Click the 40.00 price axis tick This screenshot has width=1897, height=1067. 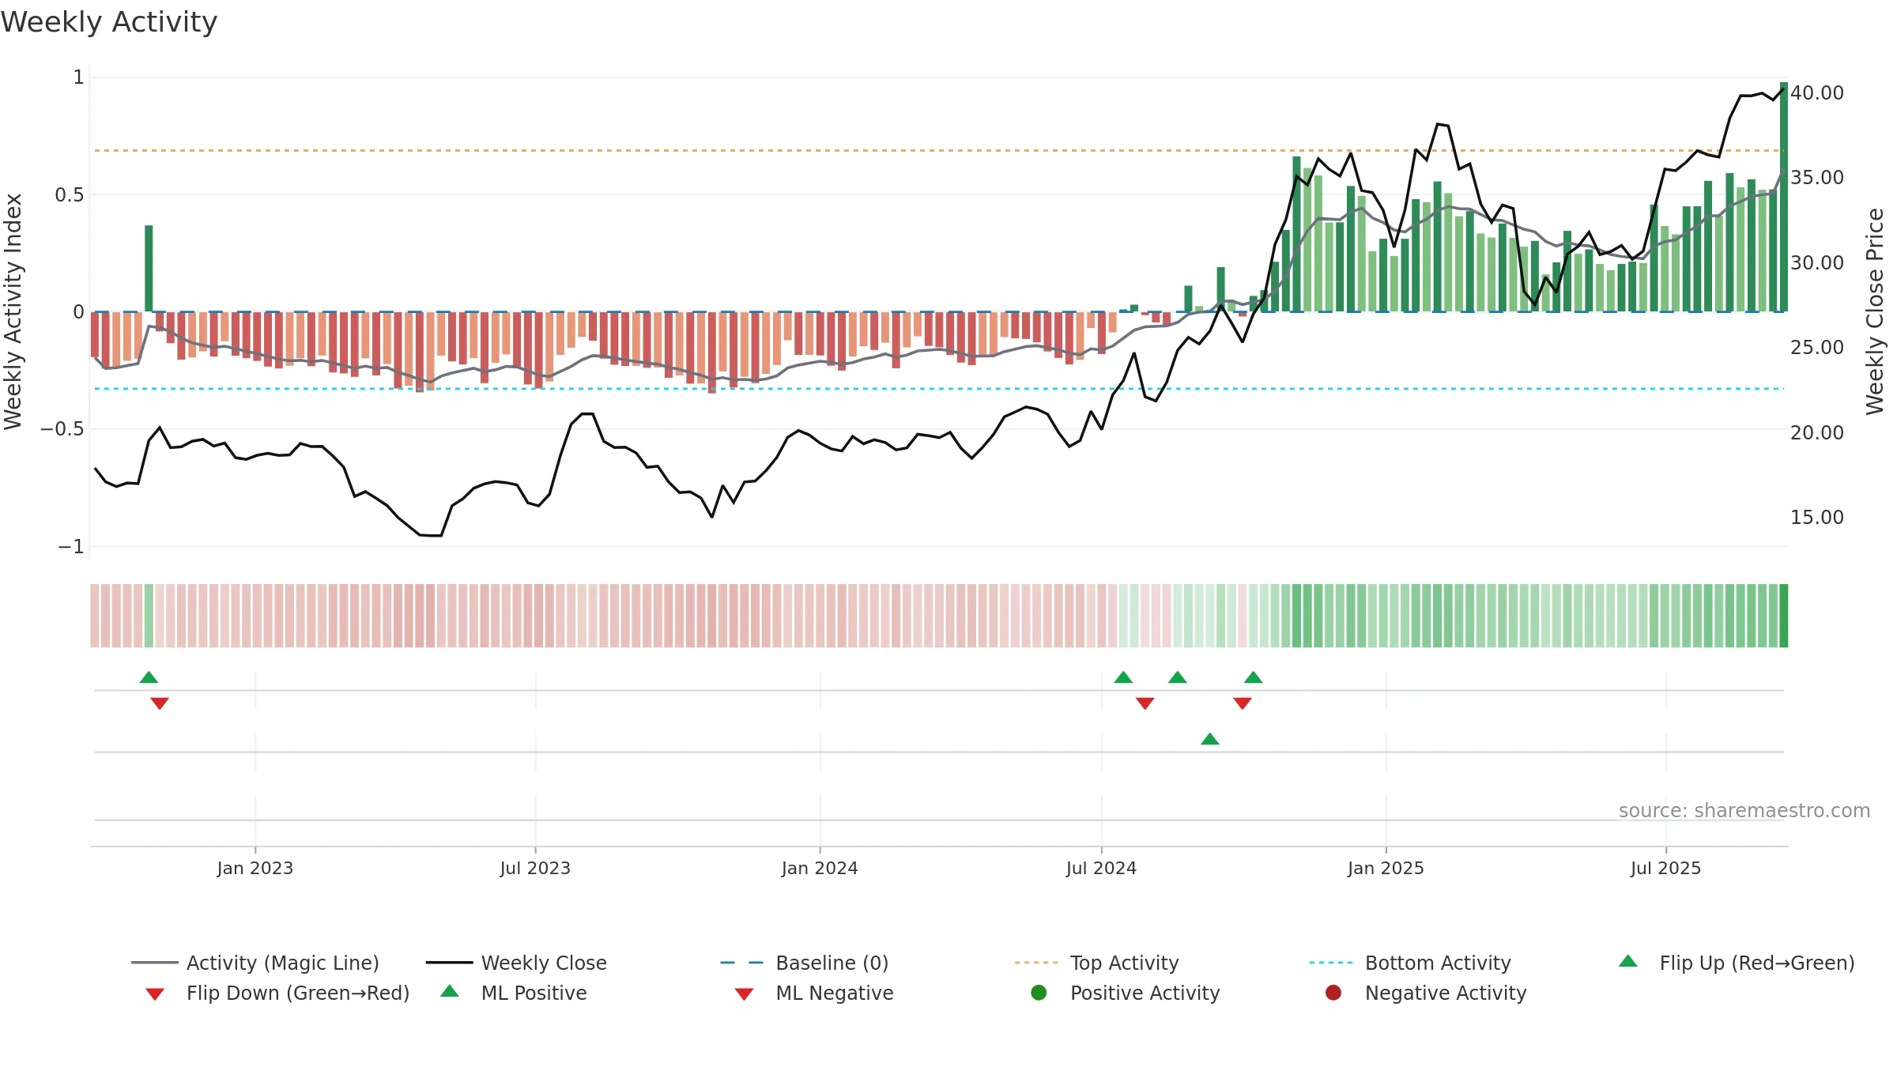tap(1816, 92)
